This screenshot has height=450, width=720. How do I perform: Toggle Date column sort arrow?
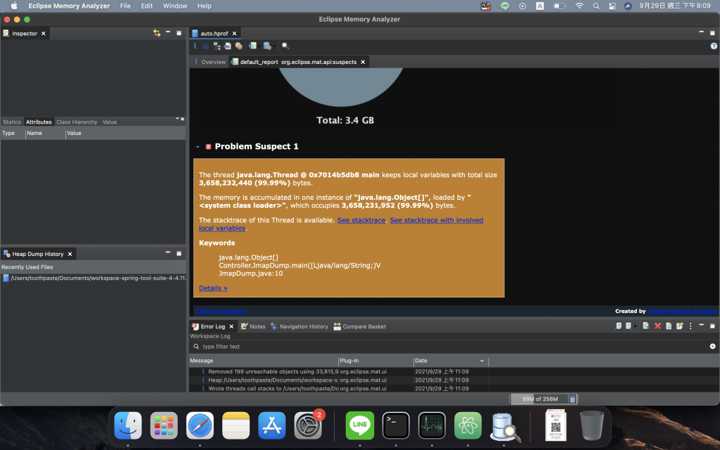click(482, 361)
